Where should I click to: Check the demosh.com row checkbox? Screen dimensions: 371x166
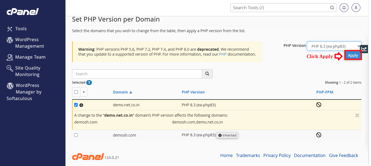click(x=76, y=135)
